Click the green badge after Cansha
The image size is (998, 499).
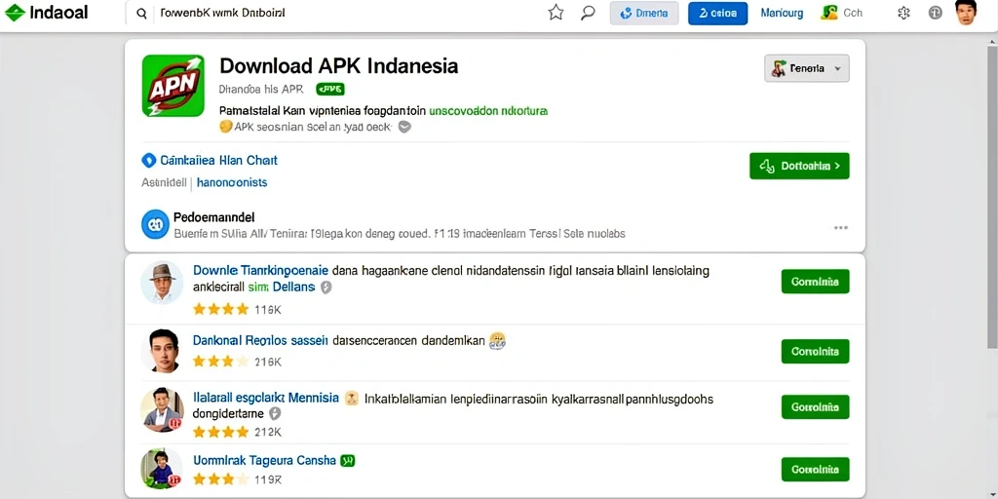(348, 460)
